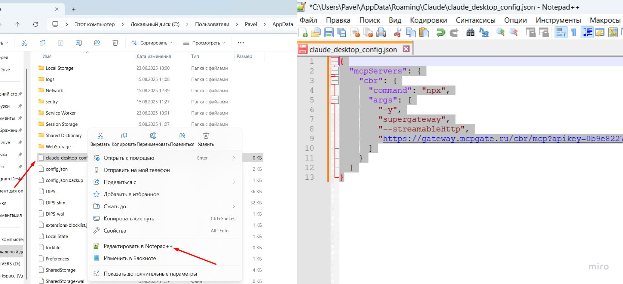Collapse the args fold marker on line 5

pos(335,100)
